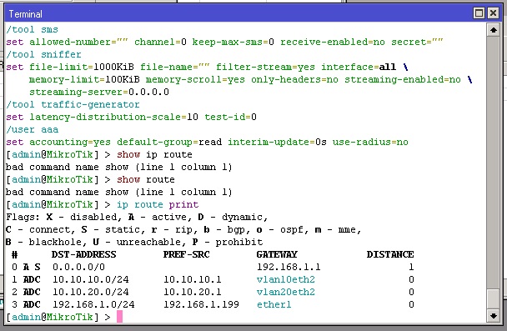Viewport: 507px width, 331px height.
Task: Click the Terminal title bar text
Action: (26, 14)
